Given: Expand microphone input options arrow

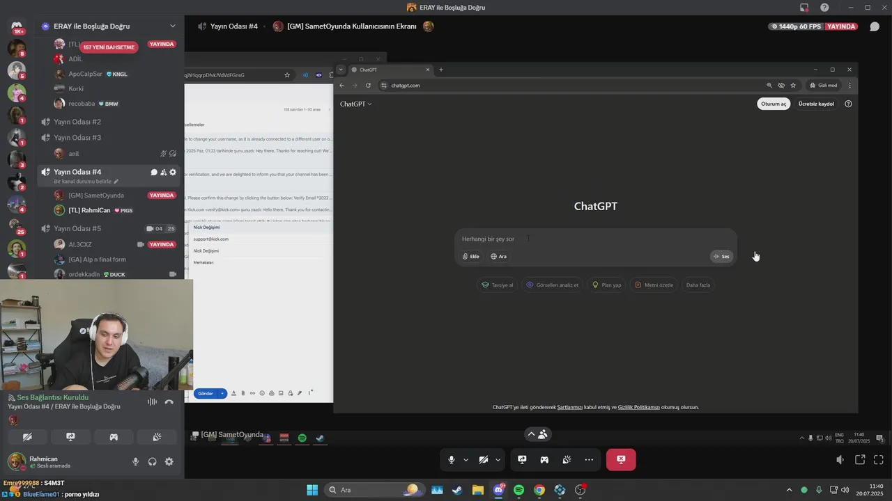Looking at the screenshot, I should (x=466, y=460).
